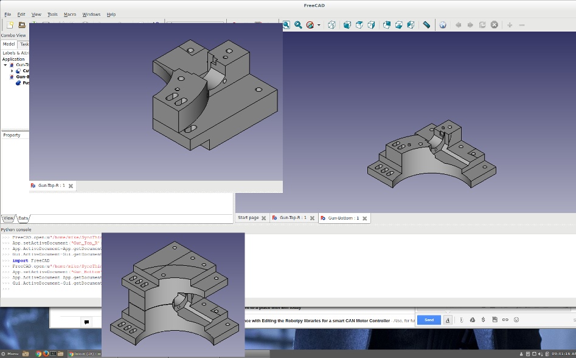Click the Previous page arrow icon
Viewport: 576px width, 358px height.
click(x=458, y=25)
